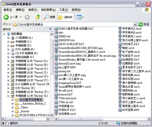Expand the local disk (C:) node
152x127 pixels.
tap(8, 42)
